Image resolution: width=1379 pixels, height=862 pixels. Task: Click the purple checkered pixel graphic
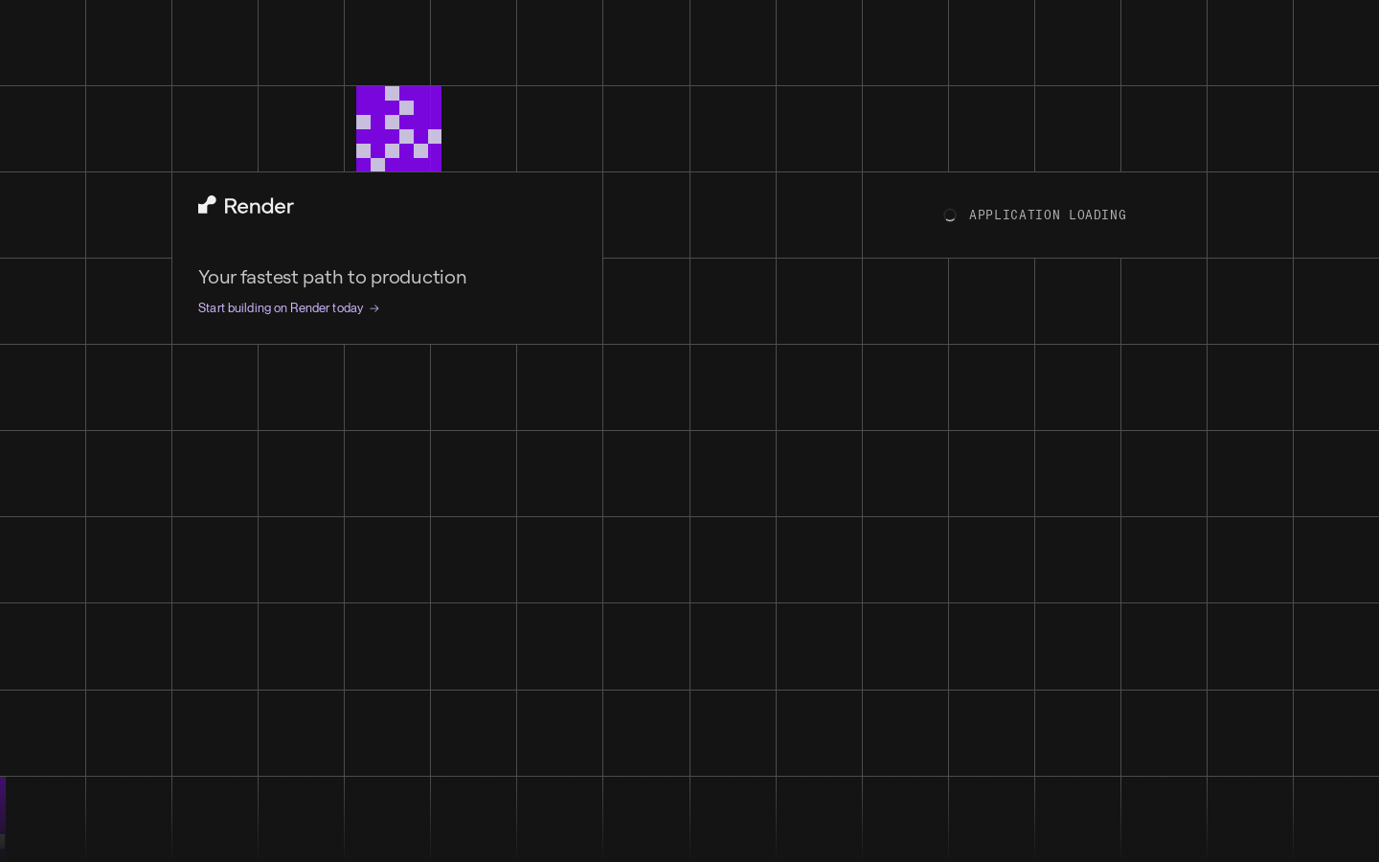pos(398,128)
